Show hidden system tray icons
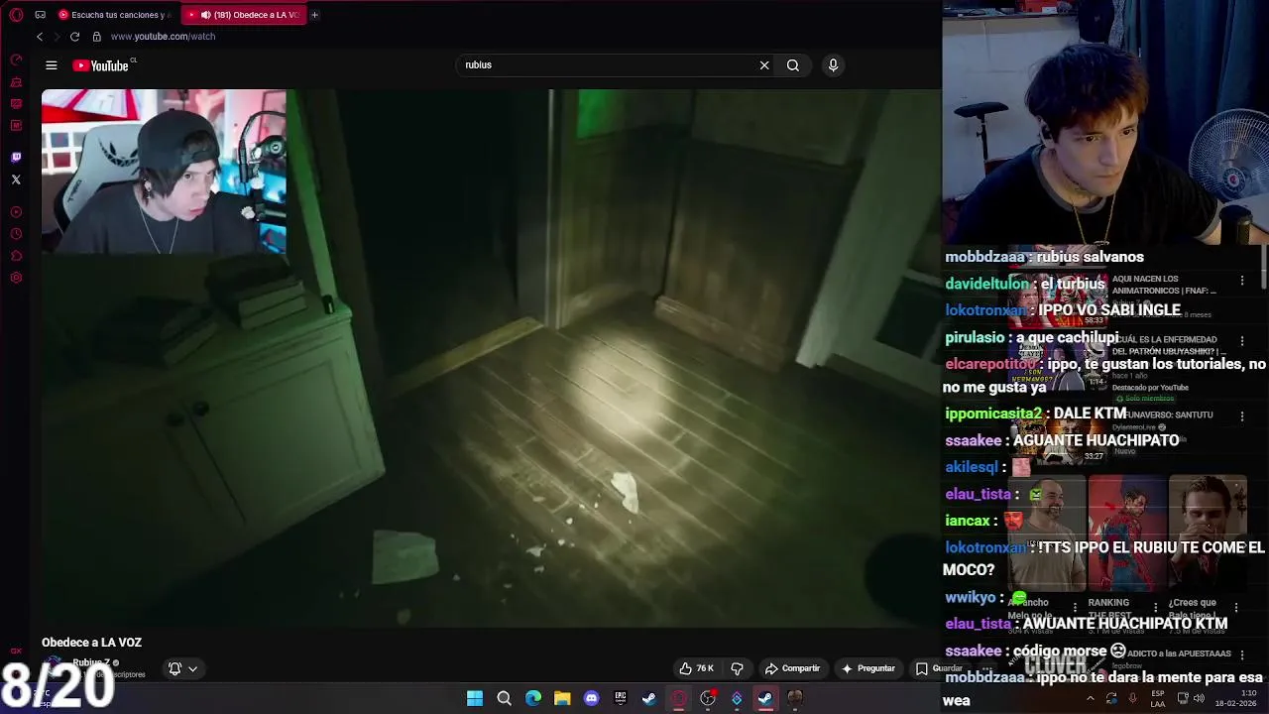Image resolution: width=1269 pixels, height=714 pixels. pos(1090,698)
